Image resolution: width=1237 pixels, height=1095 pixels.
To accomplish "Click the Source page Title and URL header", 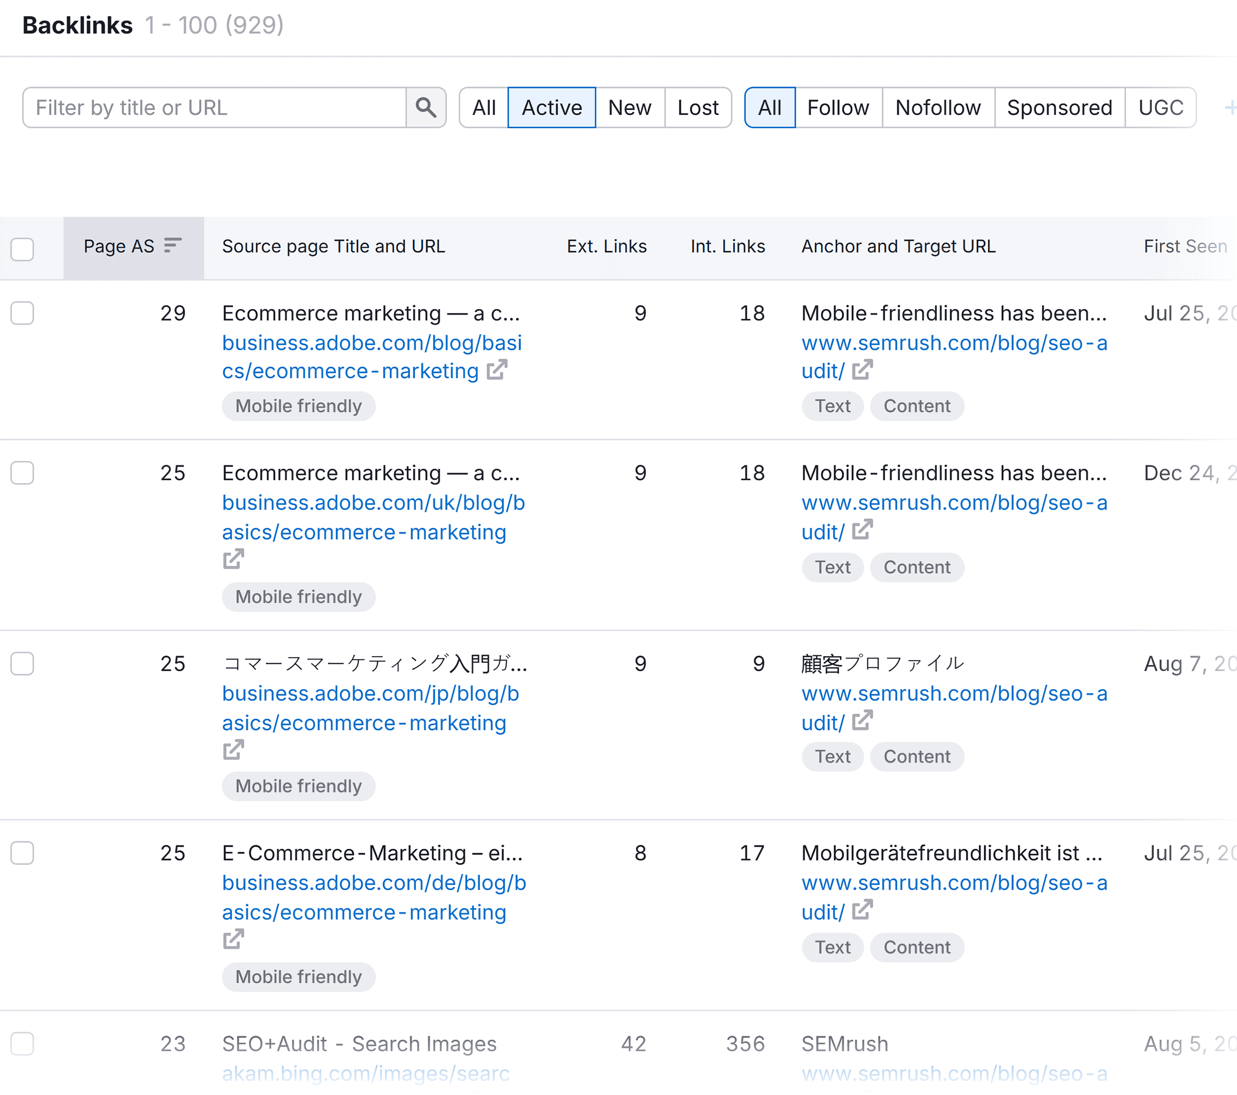I will point(333,246).
